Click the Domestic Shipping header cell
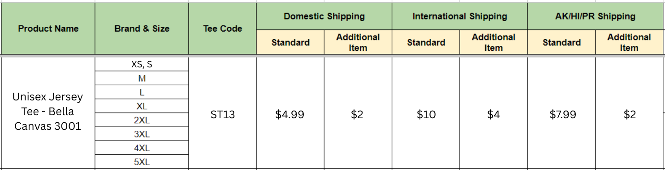Viewport: 665px width, 170px height. 324,17
